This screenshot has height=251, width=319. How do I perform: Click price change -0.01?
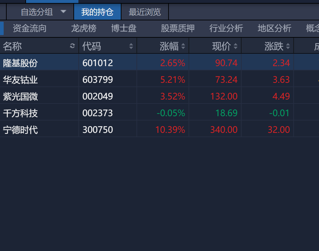(x=279, y=113)
